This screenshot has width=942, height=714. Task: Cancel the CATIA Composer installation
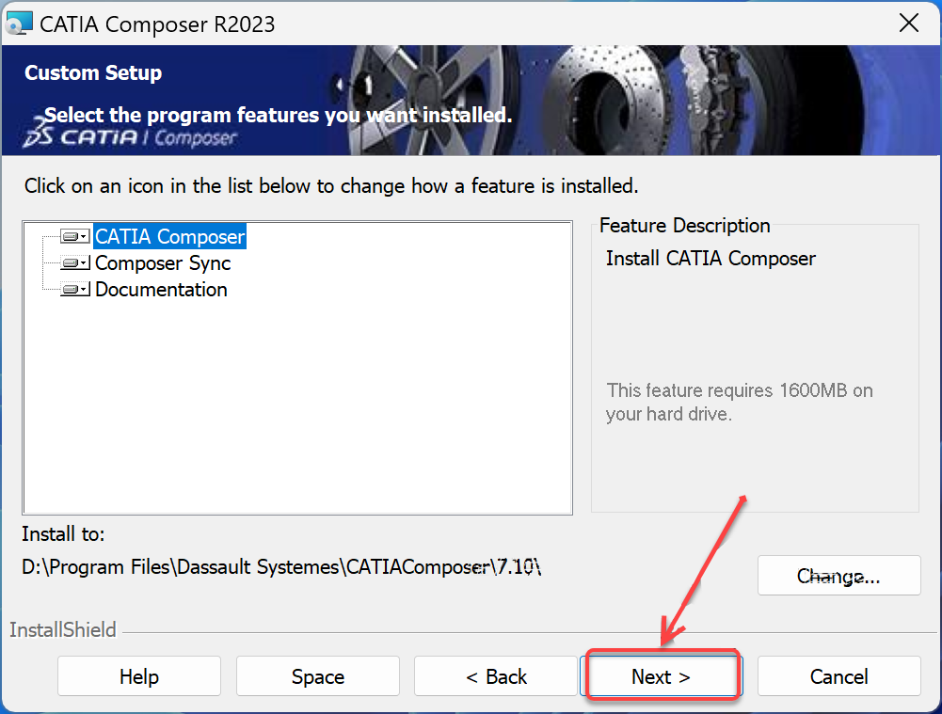838,675
